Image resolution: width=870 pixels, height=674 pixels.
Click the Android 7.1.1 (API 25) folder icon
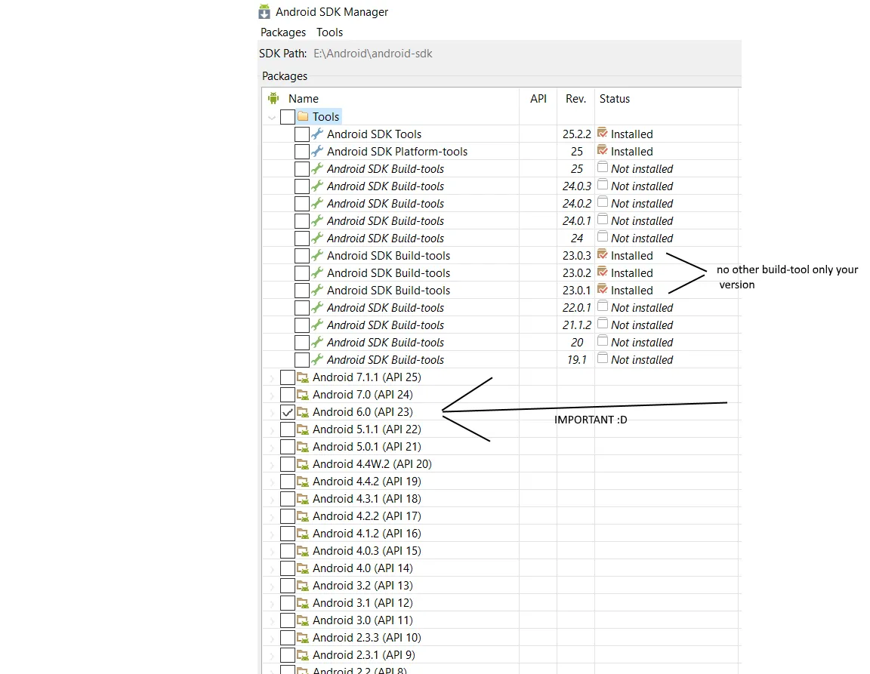pos(303,378)
